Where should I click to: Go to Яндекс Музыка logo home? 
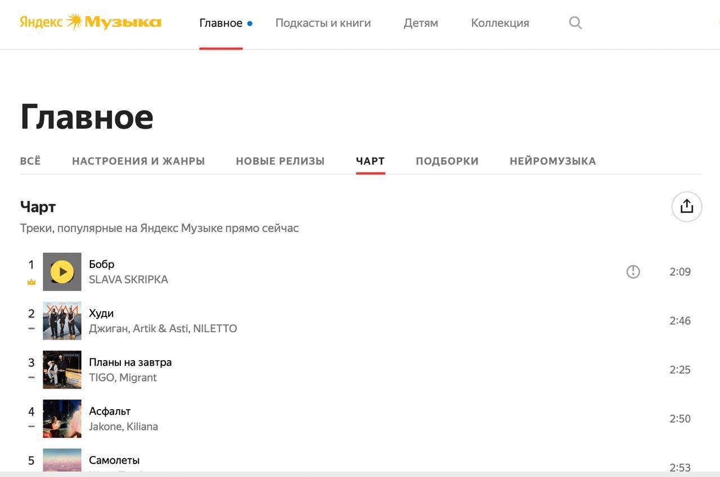(x=91, y=22)
